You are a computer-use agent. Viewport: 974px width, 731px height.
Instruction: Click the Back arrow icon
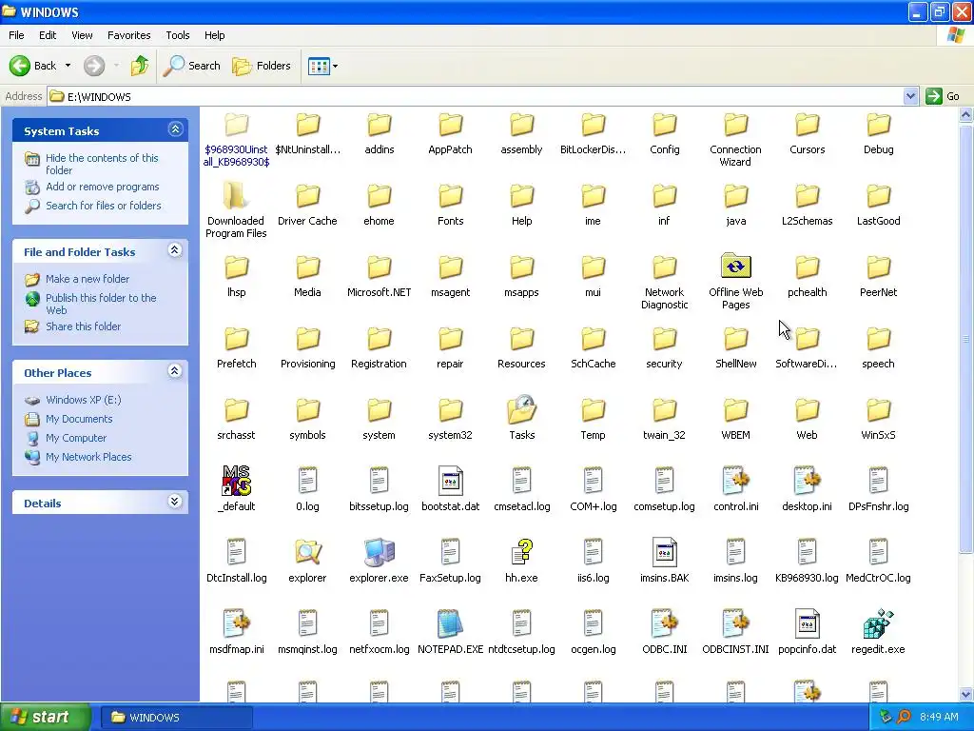(19, 66)
